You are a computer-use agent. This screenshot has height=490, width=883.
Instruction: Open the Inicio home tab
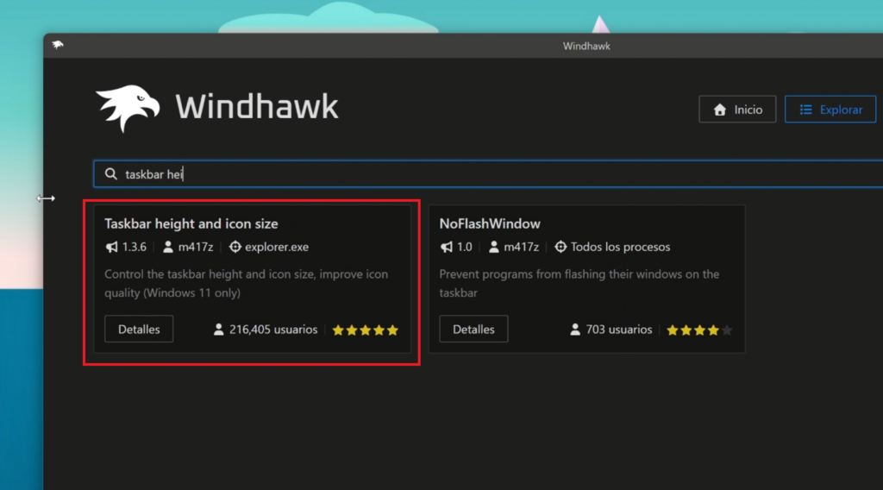737,110
